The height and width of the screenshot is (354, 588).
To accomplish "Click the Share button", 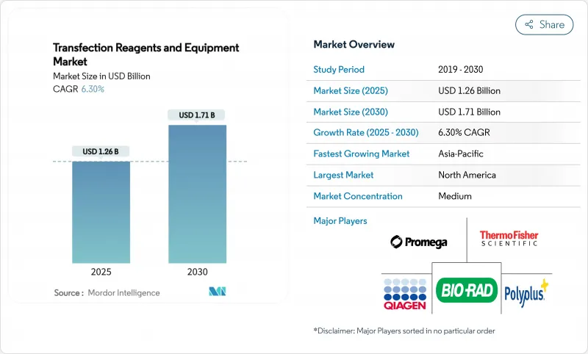I will pos(545,24).
